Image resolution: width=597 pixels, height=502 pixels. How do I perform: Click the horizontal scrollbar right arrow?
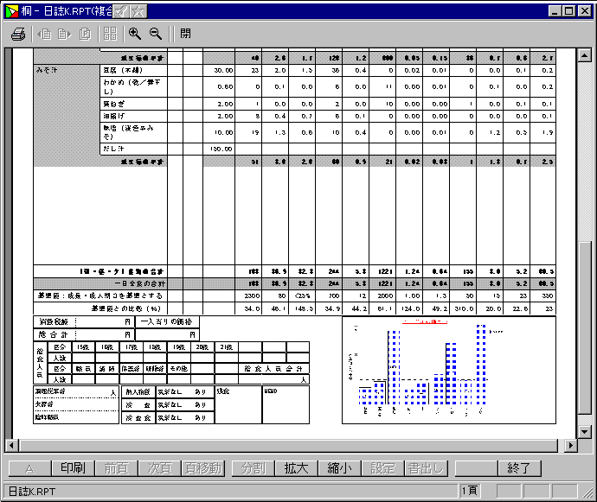(x=572, y=445)
